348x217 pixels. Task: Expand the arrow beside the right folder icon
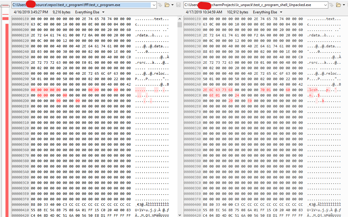point(344,5)
